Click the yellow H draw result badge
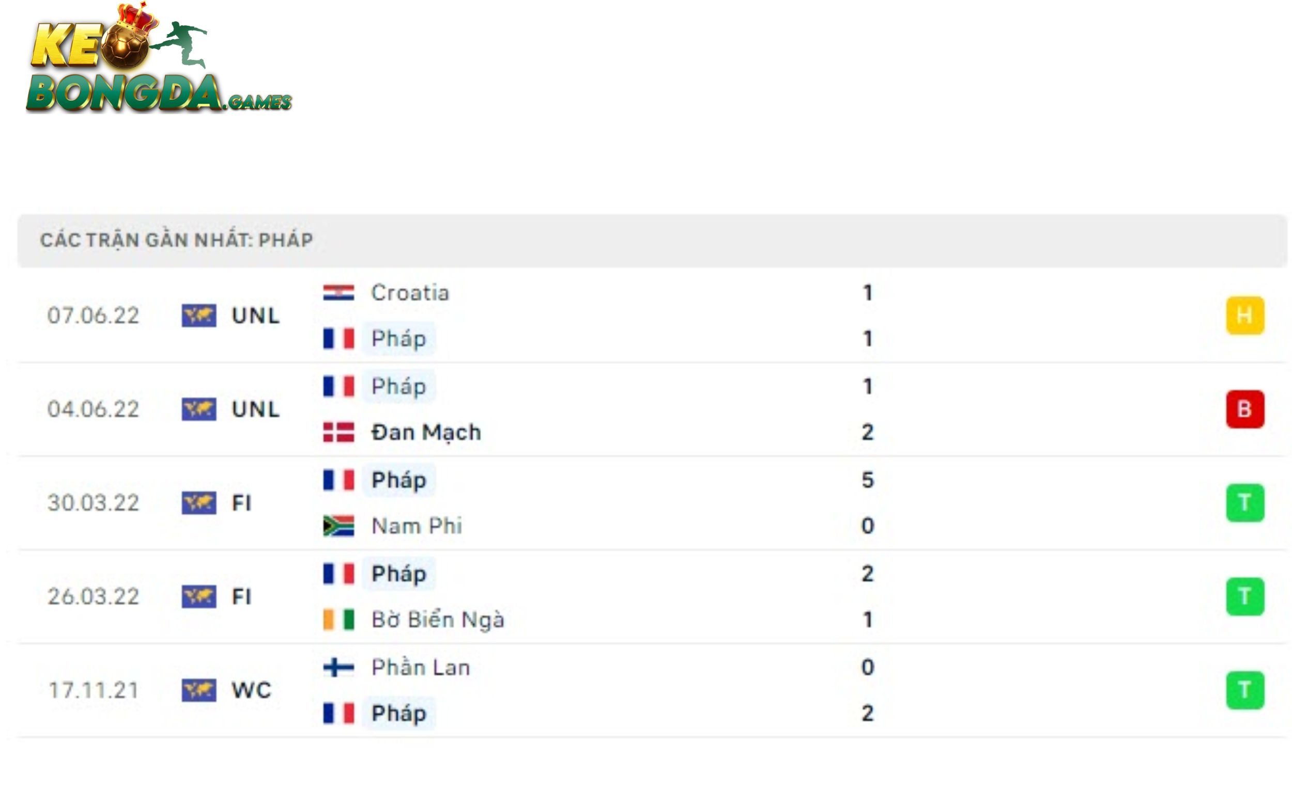 pos(1244,315)
